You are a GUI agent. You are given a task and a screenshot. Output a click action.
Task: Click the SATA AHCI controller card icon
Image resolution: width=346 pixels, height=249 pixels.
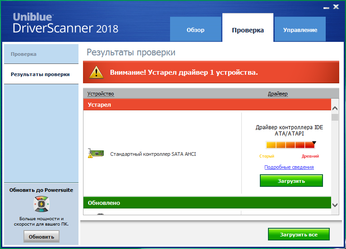96,153
